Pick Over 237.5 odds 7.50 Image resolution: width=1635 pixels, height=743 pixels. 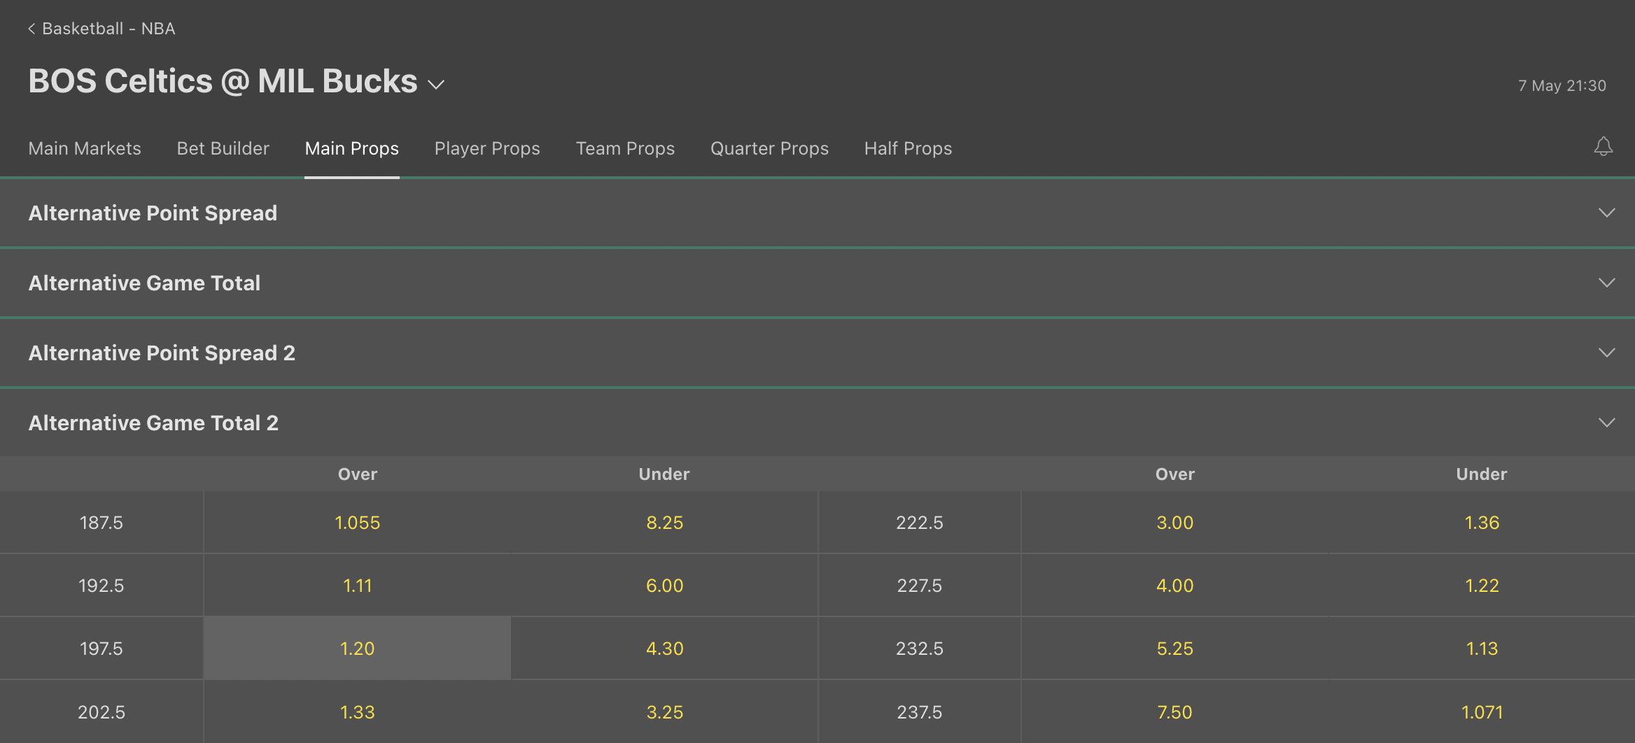[x=1174, y=712]
